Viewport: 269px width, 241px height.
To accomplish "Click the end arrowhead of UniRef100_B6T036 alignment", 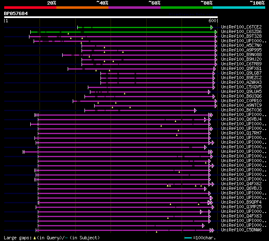I will click(195, 111).
